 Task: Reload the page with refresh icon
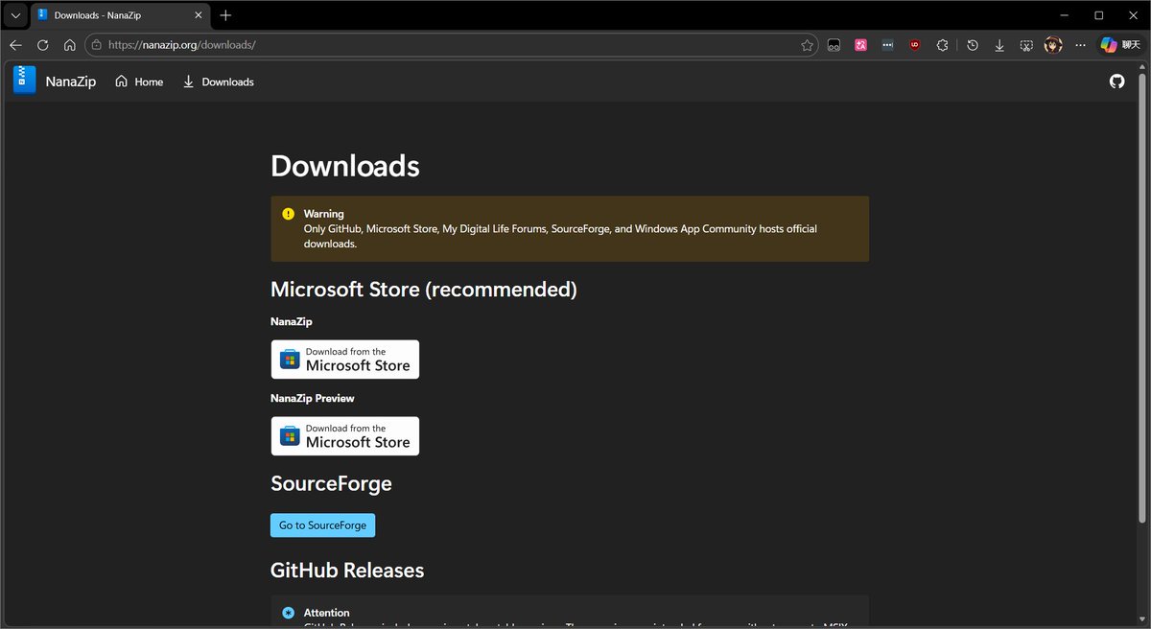(x=42, y=45)
